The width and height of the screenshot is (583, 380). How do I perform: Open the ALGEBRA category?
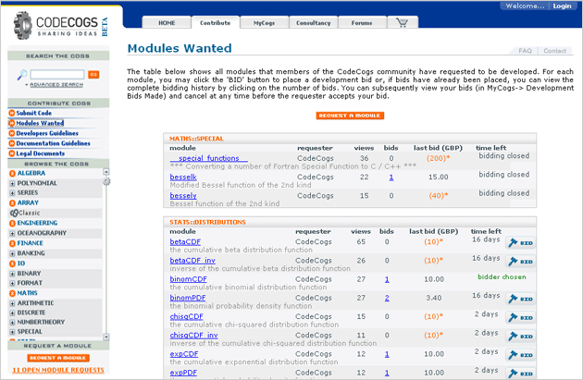pyautogui.click(x=31, y=173)
